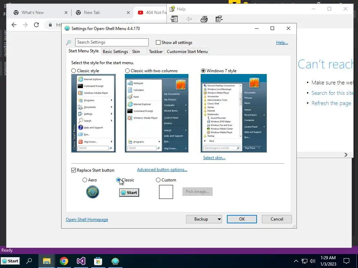Select Windows 7 style radio button
The height and width of the screenshot is (268, 358).
click(203, 71)
